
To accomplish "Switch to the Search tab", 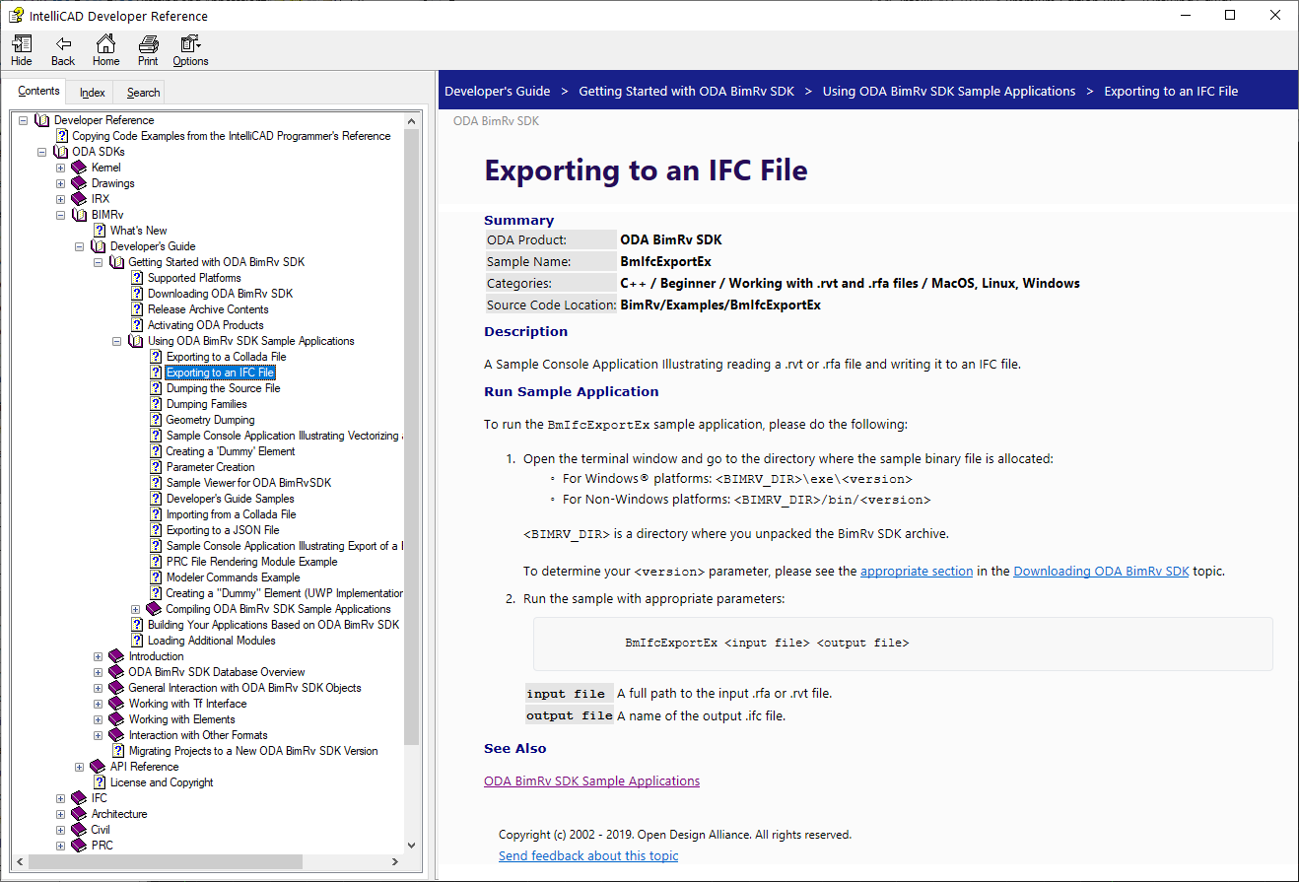I will (143, 93).
